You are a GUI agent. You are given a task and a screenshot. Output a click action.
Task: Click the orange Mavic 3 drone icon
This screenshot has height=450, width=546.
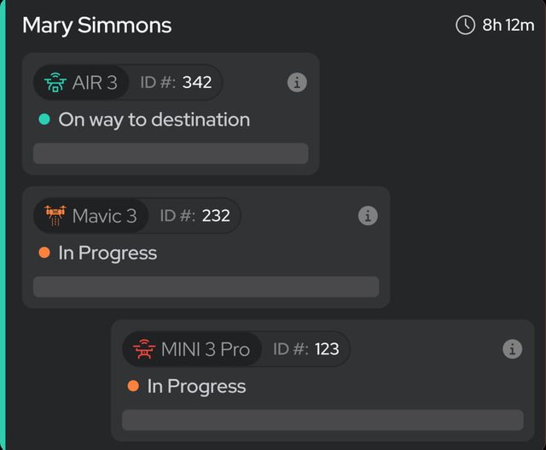55,215
